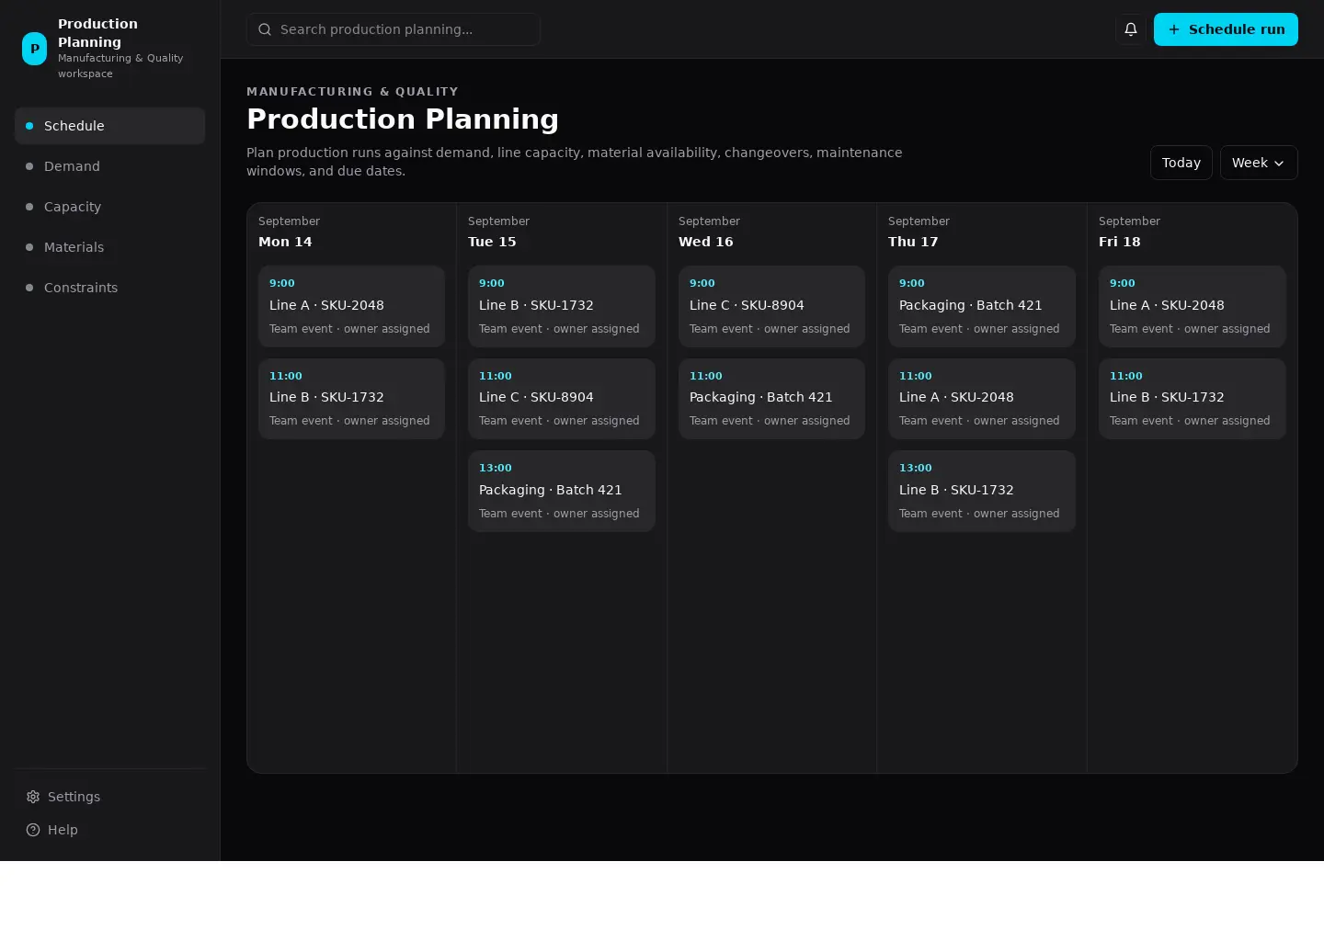This screenshot has width=1324, height=941.
Task: Click the Production Planning logo badge
Action: pos(34,49)
